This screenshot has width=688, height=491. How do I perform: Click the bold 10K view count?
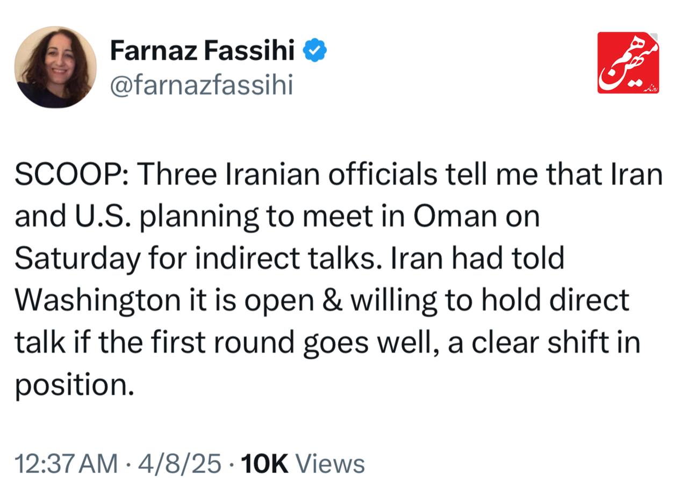(x=264, y=464)
